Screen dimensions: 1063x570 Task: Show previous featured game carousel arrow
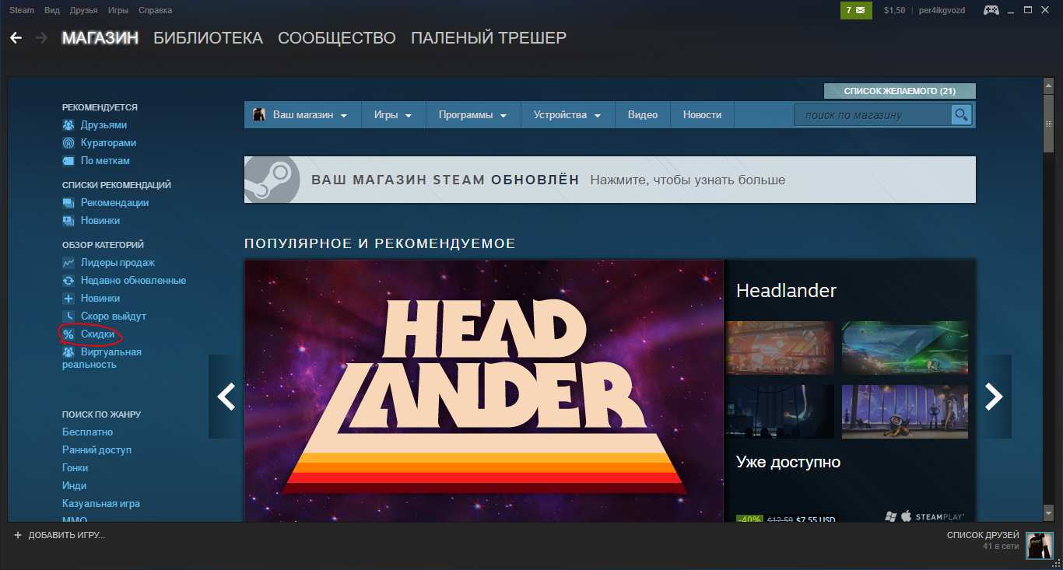click(x=226, y=397)
